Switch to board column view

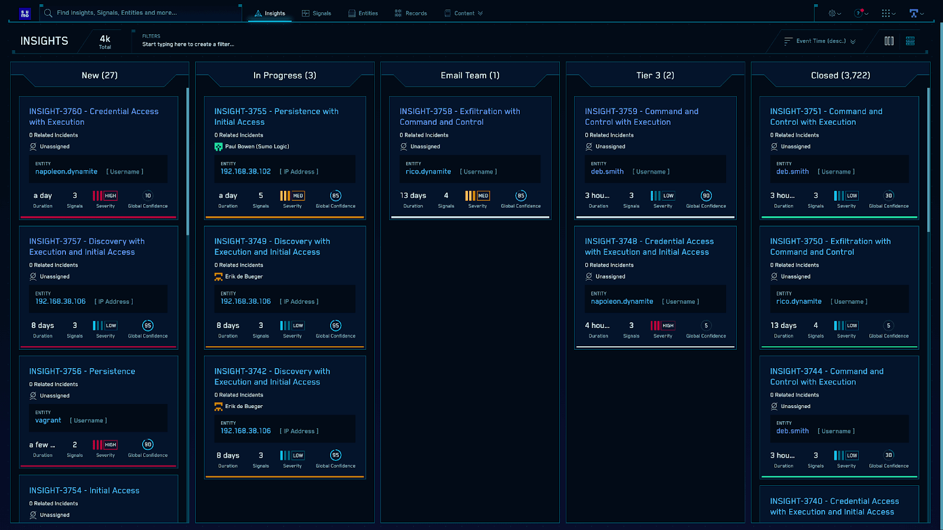click(x=889, y=41)
